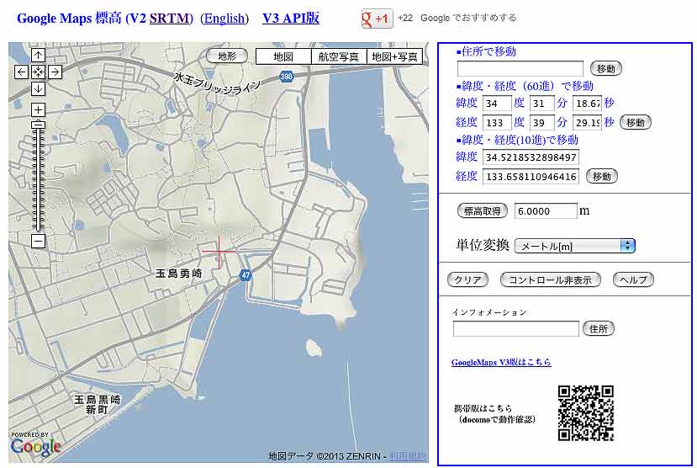Click the インフォメーション text field
This screenshot has width=697, height=468.
[x=515, y=329]
